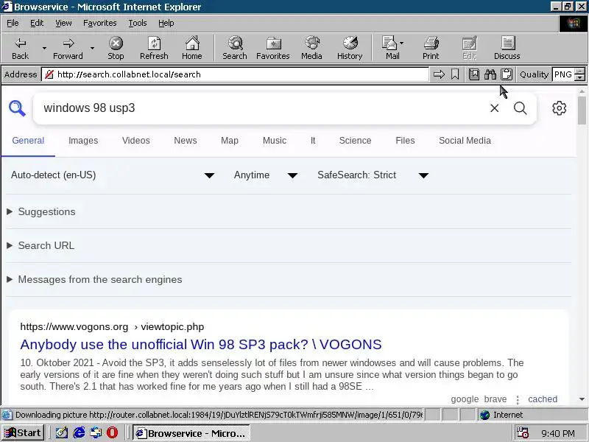The image size is (589, 442).
Task: Click the Forward toolbar button
Action: 68,48
